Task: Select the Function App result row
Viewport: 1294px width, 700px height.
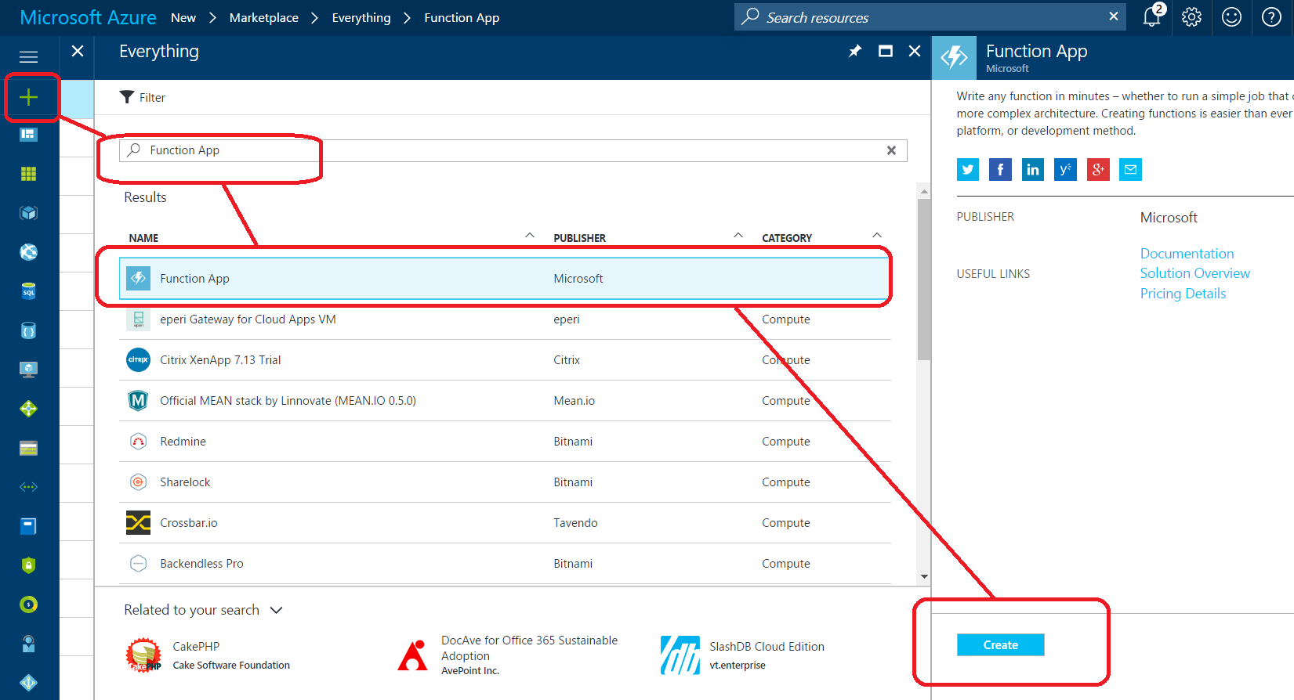Action: pos(505,279)
